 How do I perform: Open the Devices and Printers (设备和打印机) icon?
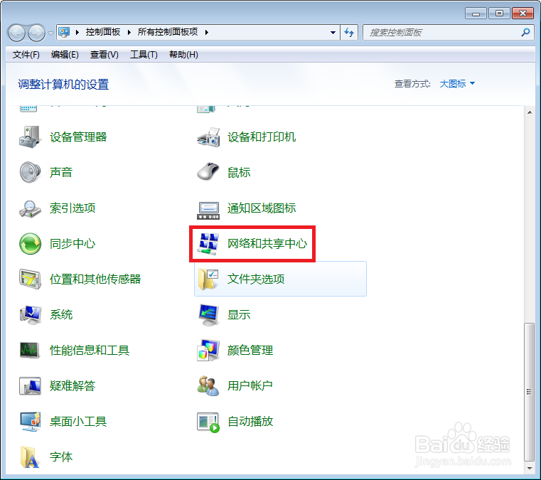[208, 137]
